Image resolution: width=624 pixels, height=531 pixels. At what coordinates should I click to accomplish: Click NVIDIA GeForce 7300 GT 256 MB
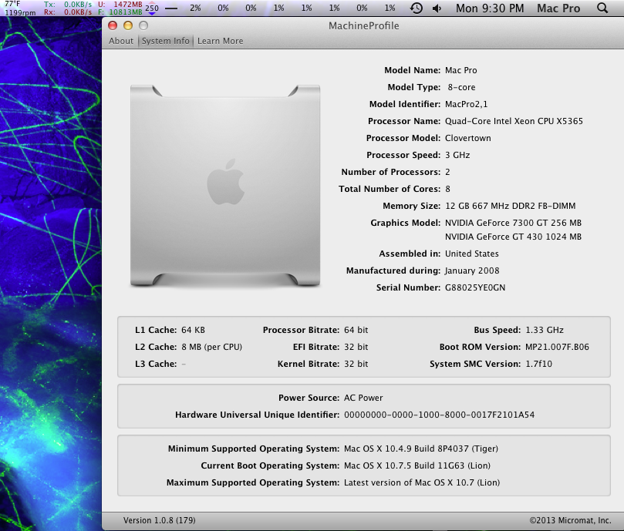coord(514,223)
